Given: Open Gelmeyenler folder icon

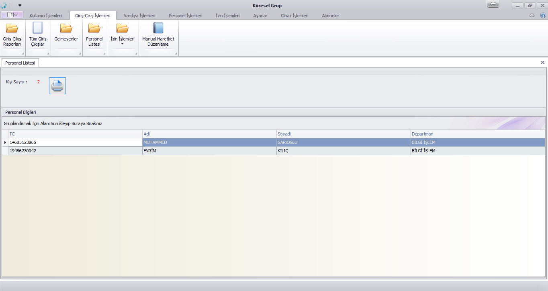Looking at the screenshot, I should coord(66,28).
